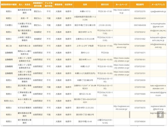The height and width of the screenshot is (127, 168).
Task: Select the address cell 国分本町1-4-1
Action: (x=85, y=60)
